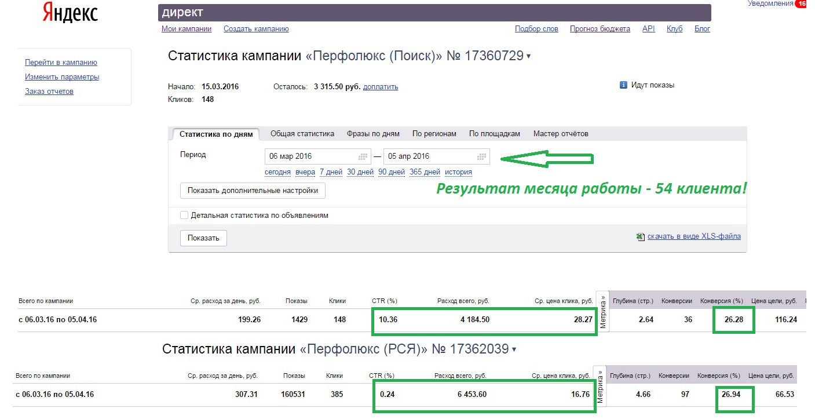This screenshot has height=419, width=815.
Task: Open the Мои кампании link
Action: pyautogui.click(x=187, y=29)
